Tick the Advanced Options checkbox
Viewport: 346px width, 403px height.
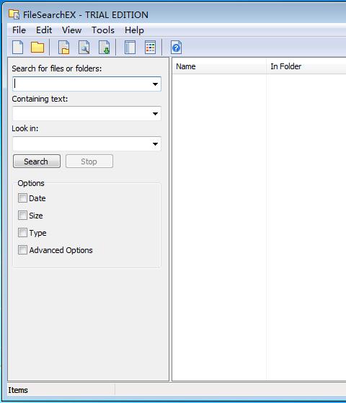(22, 249)
